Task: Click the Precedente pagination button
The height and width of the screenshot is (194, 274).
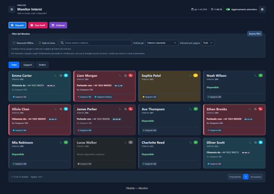Action: coord(235,177)
